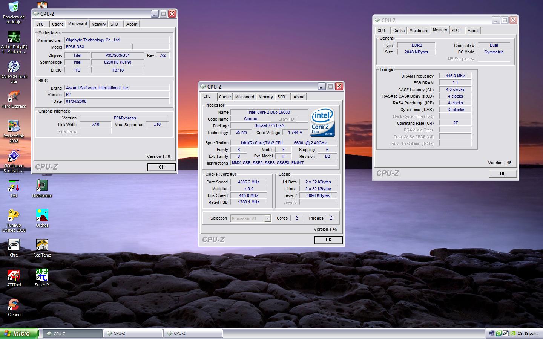Click the 2048 MBytes memory size value
This screenshot has height=339, width=543.
tap(416, 52)
